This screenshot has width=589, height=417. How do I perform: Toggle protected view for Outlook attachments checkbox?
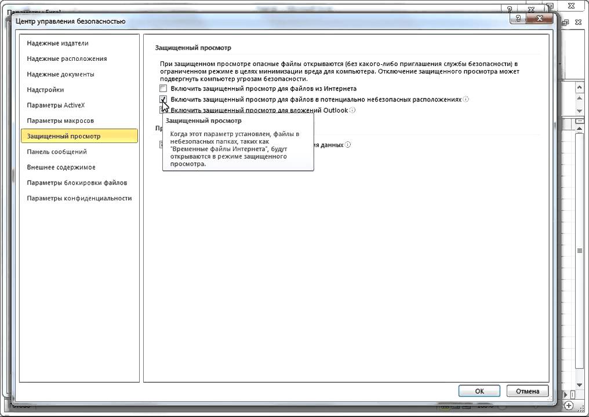tap(163, 110)
